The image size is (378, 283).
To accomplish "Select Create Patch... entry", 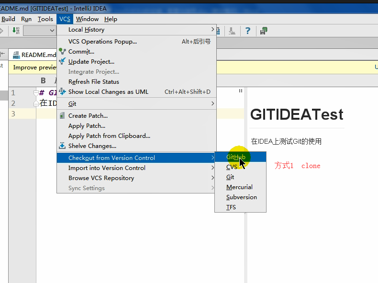I will 136,115.
